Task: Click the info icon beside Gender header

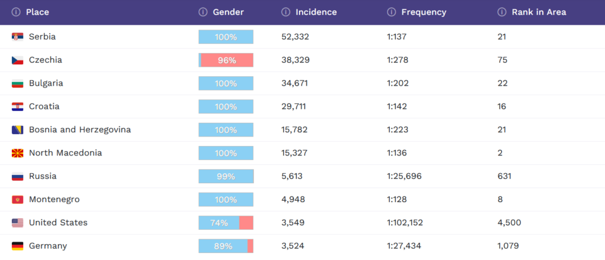Action: 203,12
